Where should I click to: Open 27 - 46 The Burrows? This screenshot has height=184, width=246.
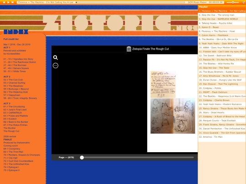15,65
